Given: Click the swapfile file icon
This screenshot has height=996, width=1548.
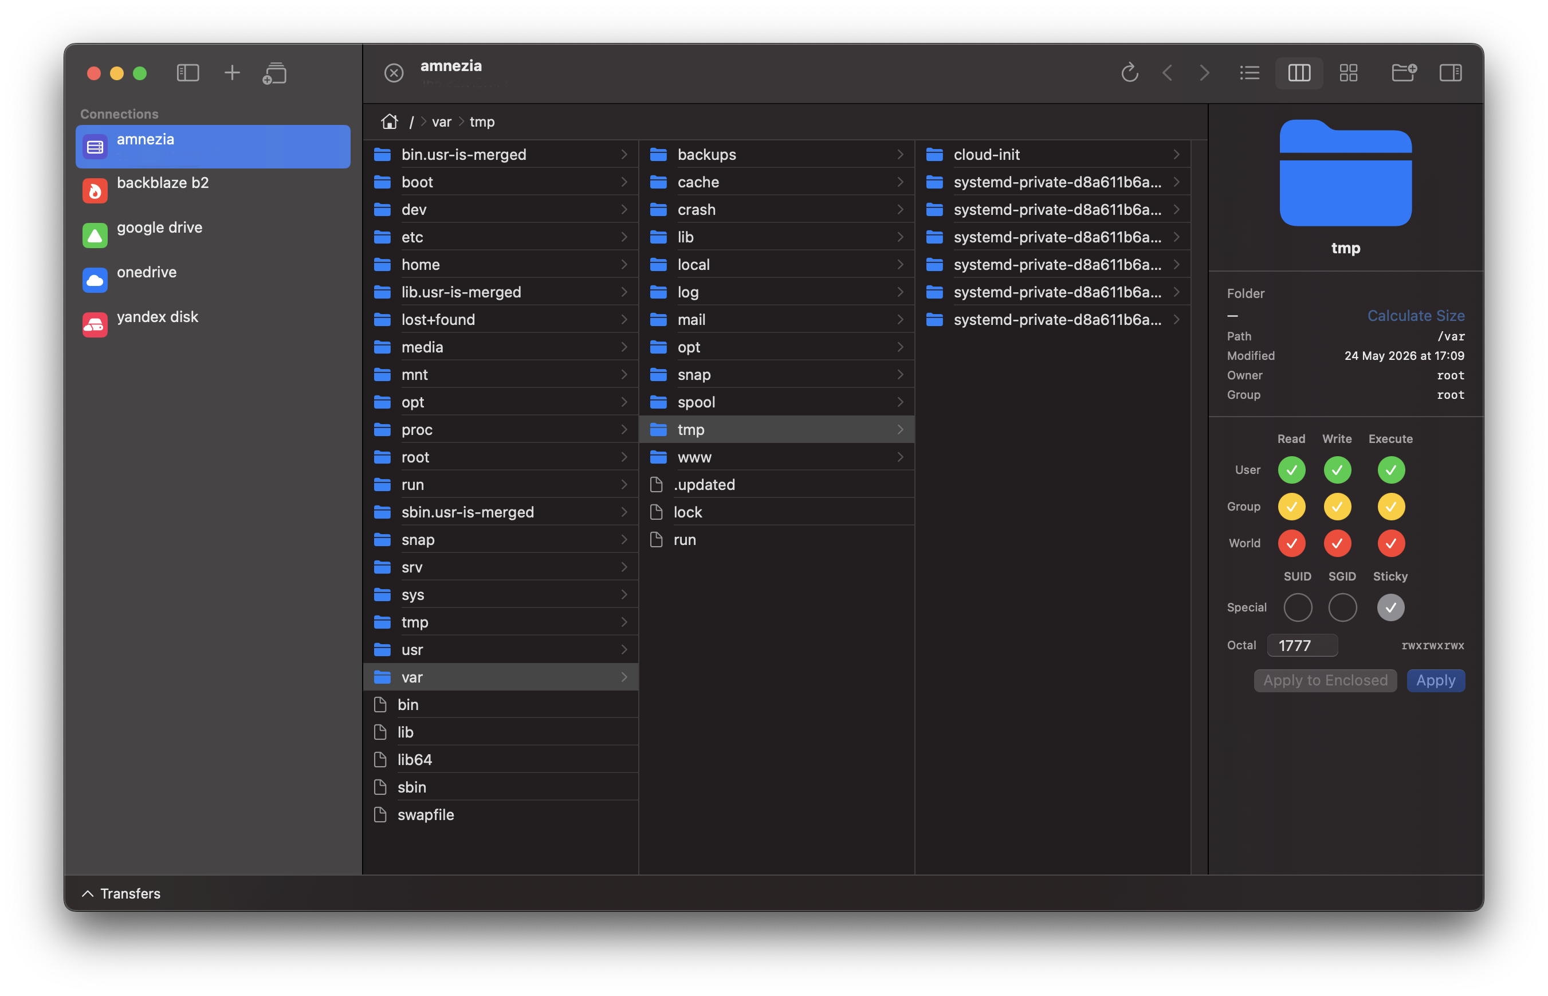Looking at the screenshot, I should coord(381,815).
